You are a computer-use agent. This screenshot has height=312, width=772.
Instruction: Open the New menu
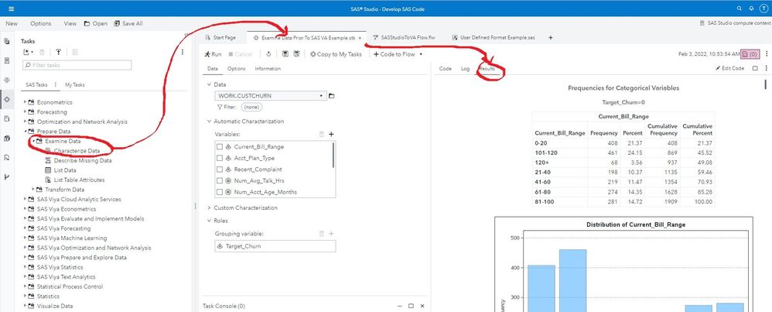(x=12, y=23)
